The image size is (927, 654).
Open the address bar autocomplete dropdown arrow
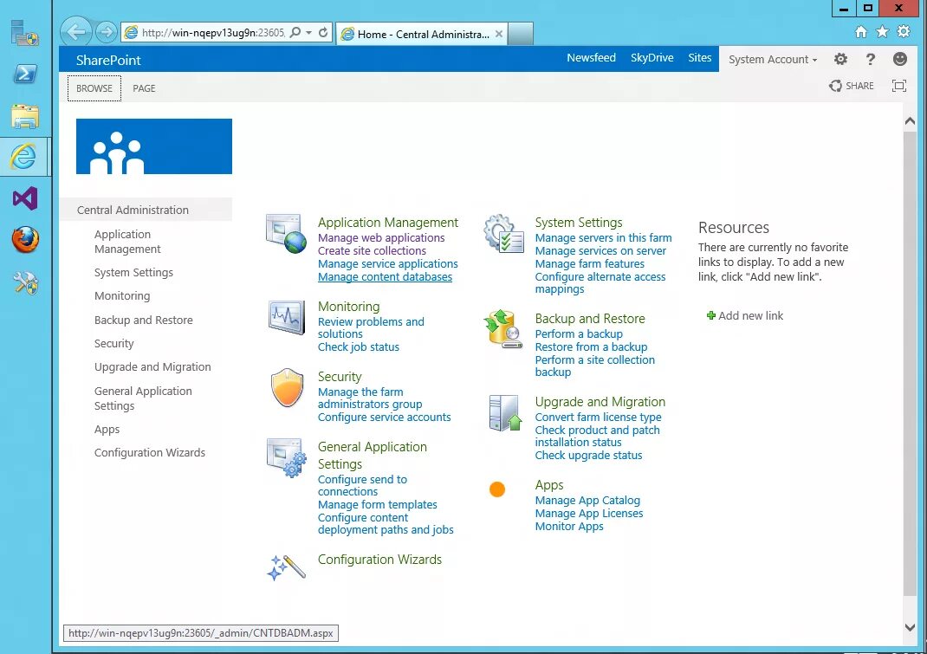pyautogui.click(x=308, y=33)
